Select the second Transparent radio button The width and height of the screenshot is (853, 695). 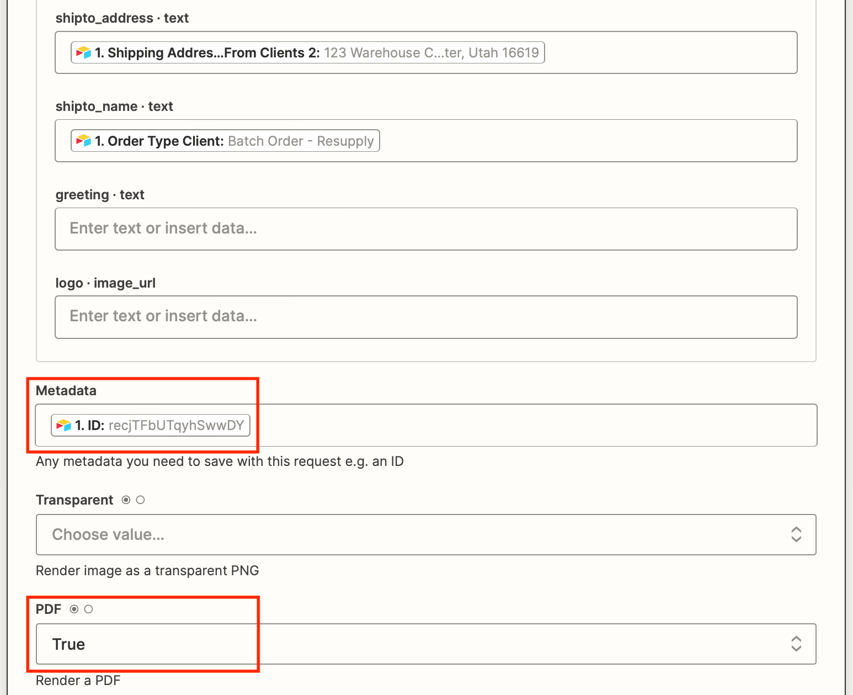coord(140,500)
